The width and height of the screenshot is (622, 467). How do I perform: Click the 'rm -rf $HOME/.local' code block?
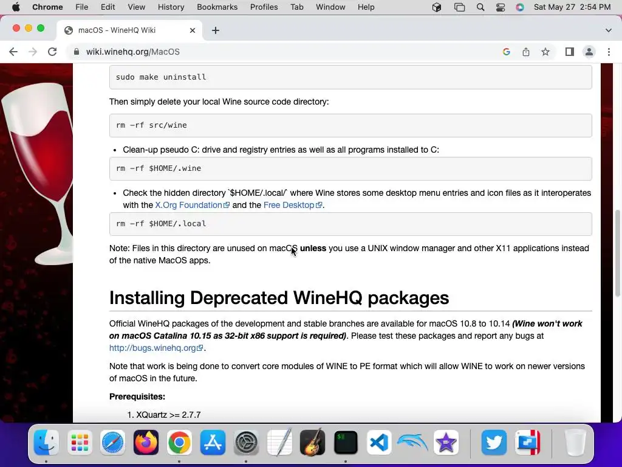tap(350, 224)
